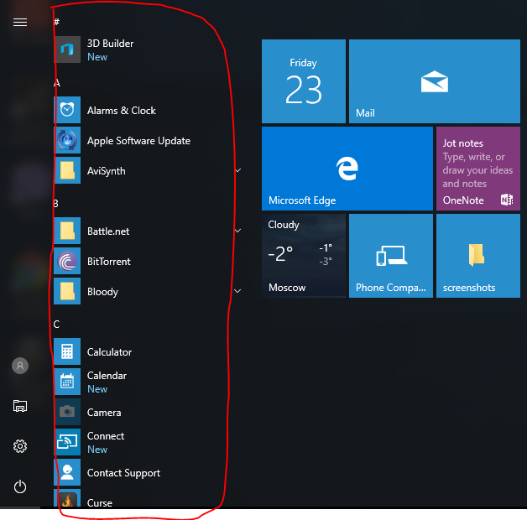The image size is (527, 520).
Task: Select the Bloody text label
Action: pyautogui.click(x=102, y=292)
